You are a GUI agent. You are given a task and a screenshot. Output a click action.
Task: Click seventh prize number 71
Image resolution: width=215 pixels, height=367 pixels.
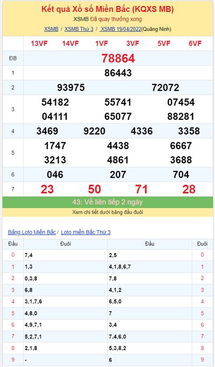[x=142, y=189]
